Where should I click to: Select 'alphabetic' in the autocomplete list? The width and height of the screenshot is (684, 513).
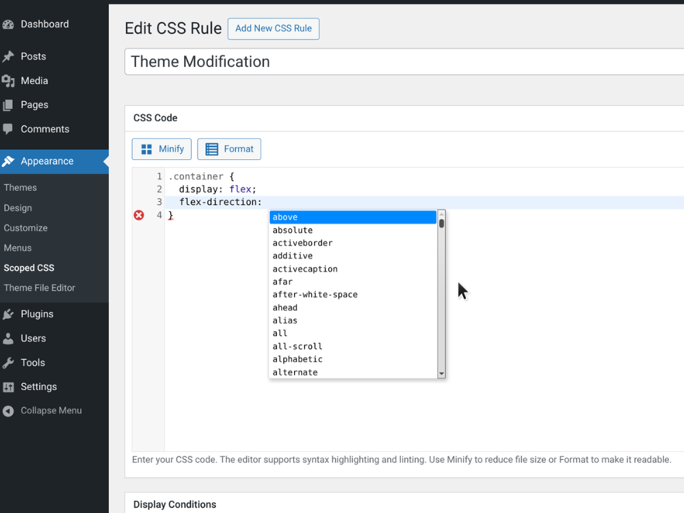click(x=353, y=360)
